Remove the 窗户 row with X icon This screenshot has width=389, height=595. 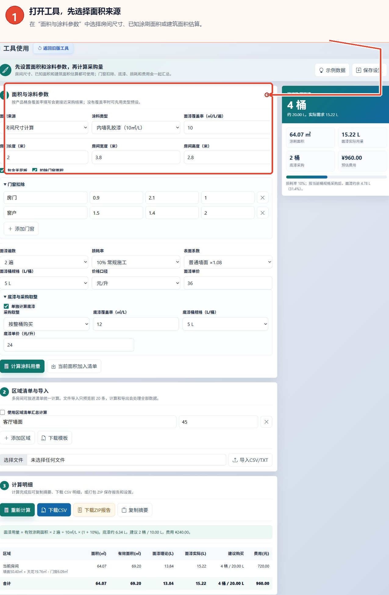click(x=262, y=213)
